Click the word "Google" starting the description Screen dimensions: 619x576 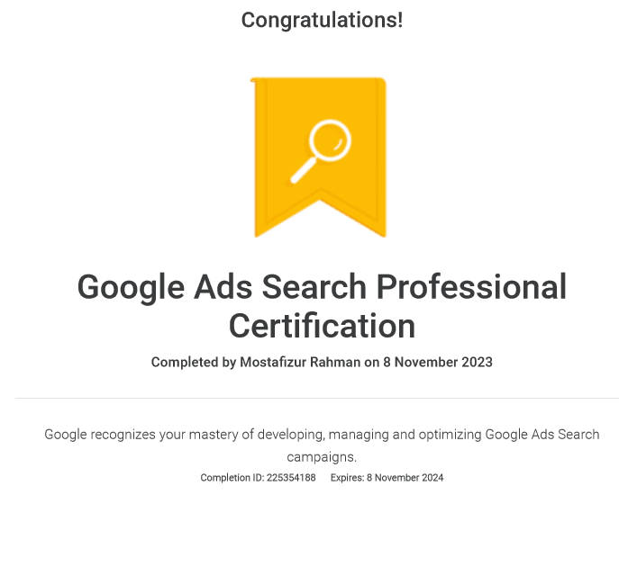click(66, 435)
